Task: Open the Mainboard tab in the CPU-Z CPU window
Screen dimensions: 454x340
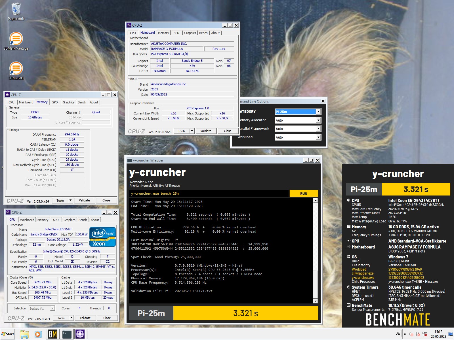Action: [27, 220]
